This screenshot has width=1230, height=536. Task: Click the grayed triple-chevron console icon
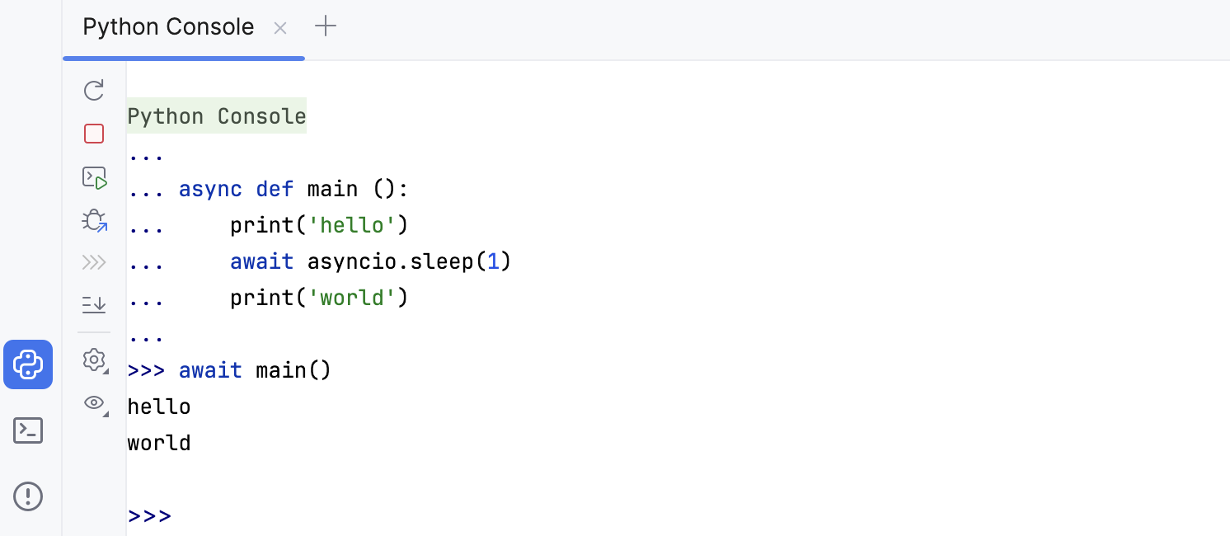(x=93, y=262)
